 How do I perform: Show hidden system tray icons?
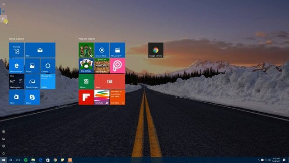pos(259,160)
